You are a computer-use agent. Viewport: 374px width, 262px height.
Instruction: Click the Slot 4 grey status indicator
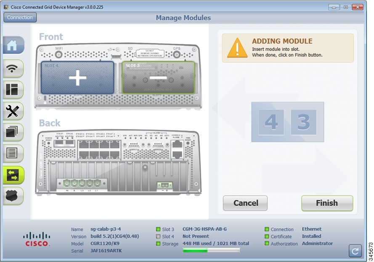tap(158, 236)
